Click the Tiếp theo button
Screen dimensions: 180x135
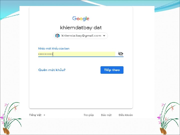112,70
